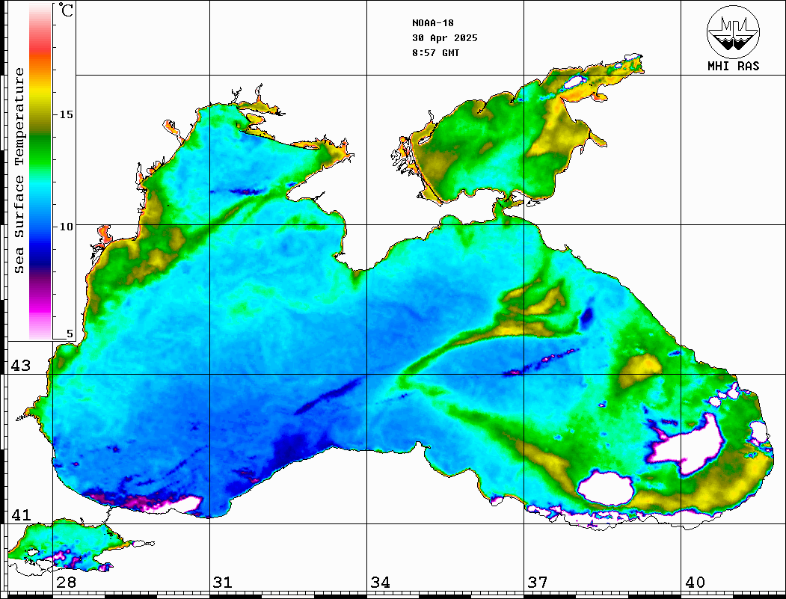Click longitude label '34'

pyautogui.click(x=381, y=583)
